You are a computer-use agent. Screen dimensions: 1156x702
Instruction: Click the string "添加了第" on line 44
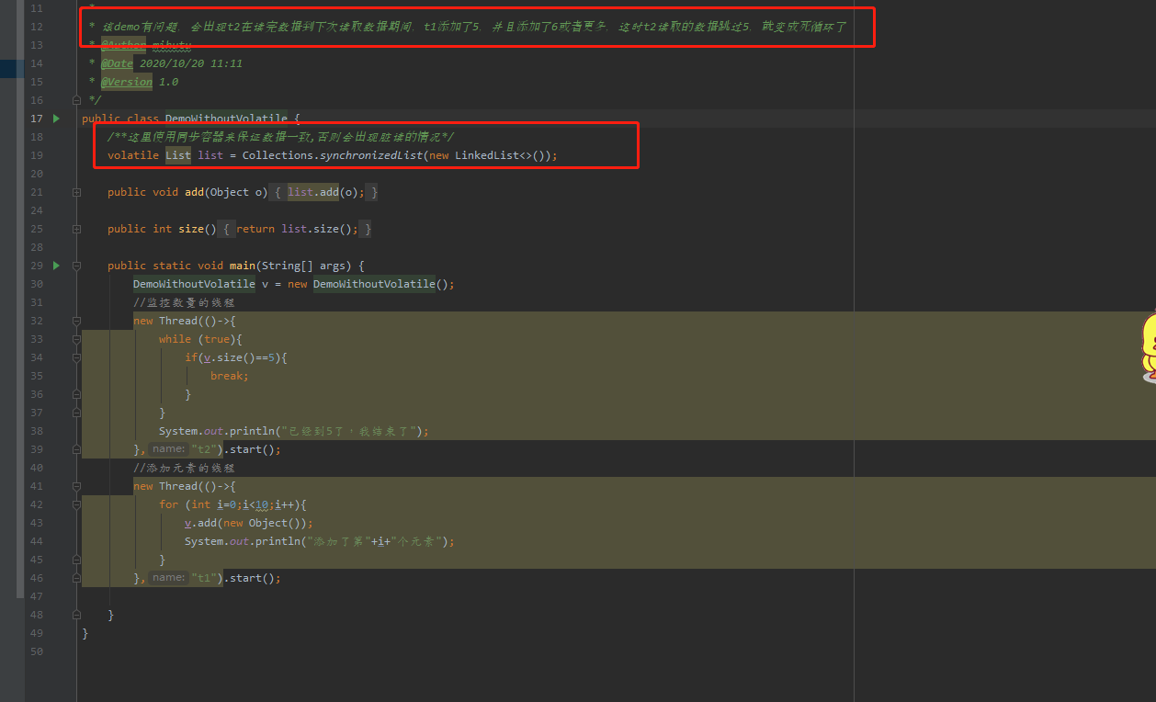[x=339, y=541]
